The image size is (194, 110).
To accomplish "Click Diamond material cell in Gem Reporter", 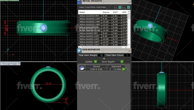I will coord(116,66).
